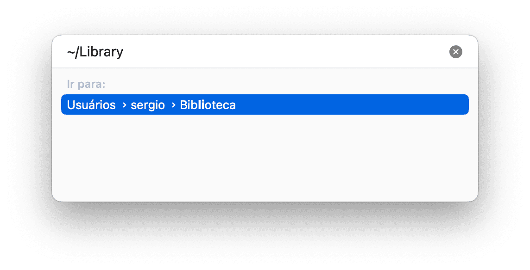The image size is (530, 270).
Task: Click the chevron between sergio and Biblioteca
Action: point(173,105)
